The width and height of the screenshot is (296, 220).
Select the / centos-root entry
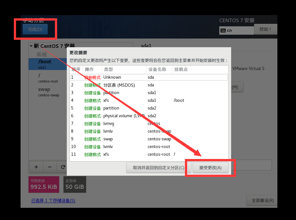[45, 78]
